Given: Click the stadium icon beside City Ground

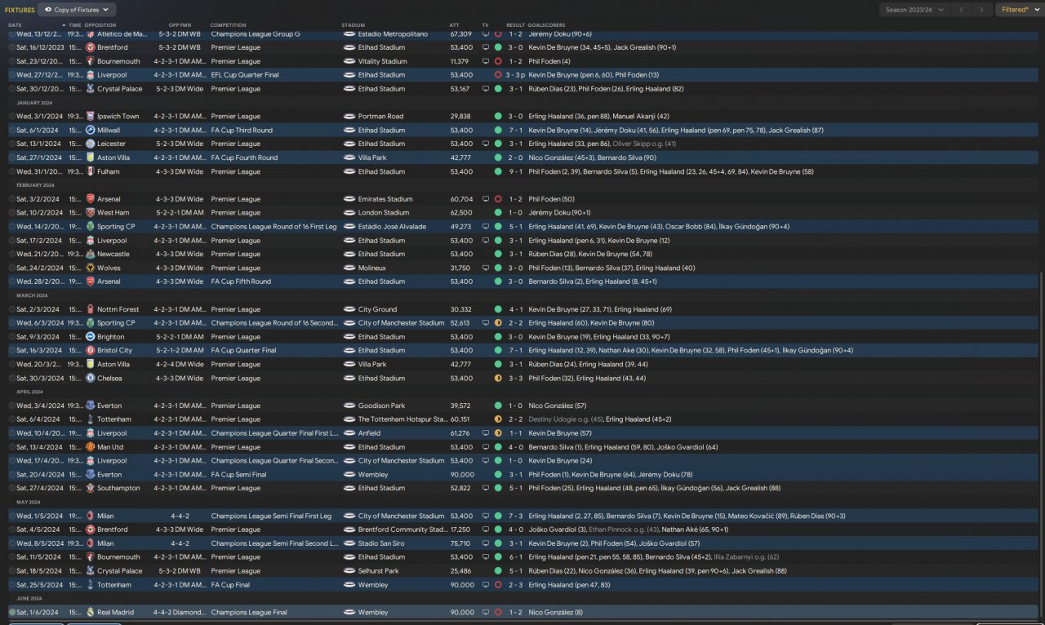Looking at the screenshot, I should click(349, 309).
